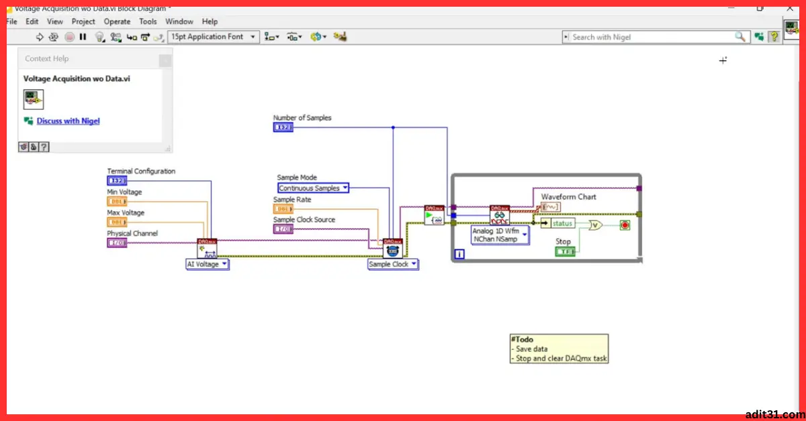Select the DAQmx Create Channel node
This screenshot has height=421, width=806.
point(207,248)
